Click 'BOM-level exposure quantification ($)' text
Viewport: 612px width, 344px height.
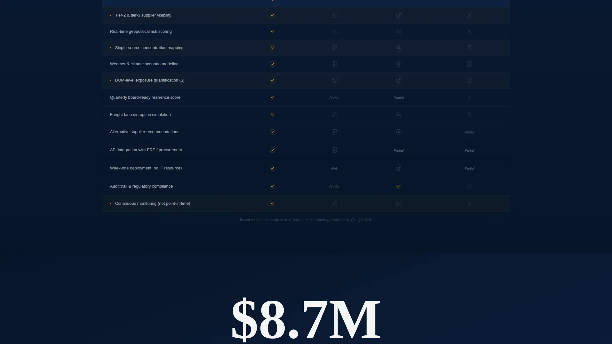150,80
